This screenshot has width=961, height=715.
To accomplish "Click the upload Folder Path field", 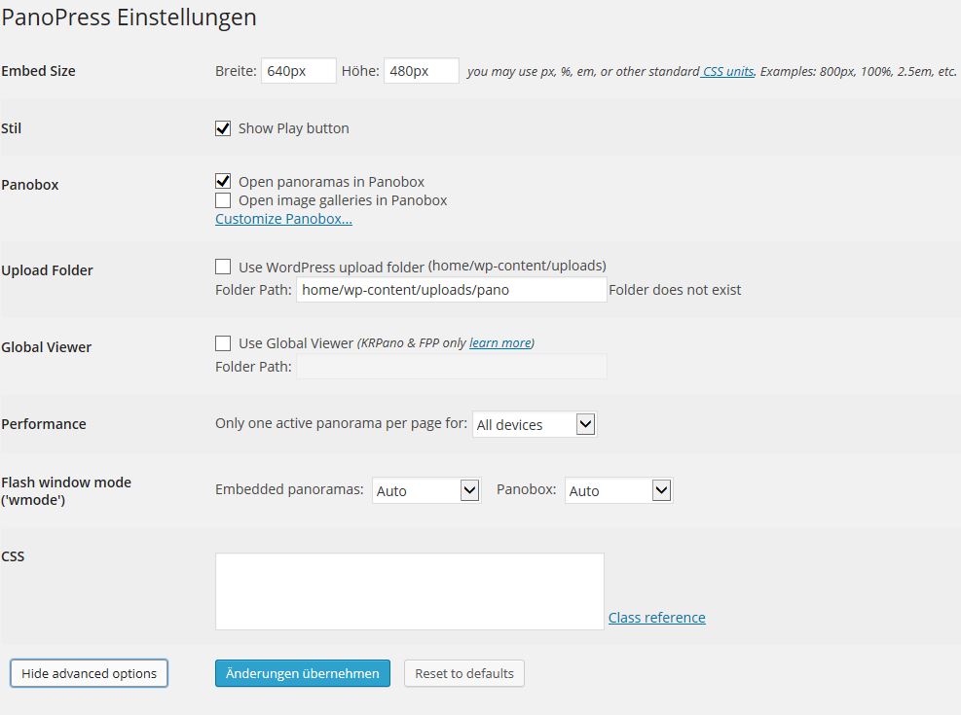I will (x=451, y=290).
